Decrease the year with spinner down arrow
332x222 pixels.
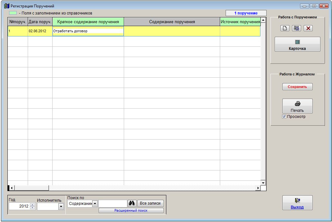point(33,208)
